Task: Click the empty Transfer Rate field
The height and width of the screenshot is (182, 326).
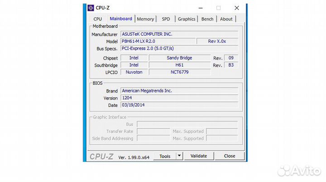Action: [x=153, y=132]
